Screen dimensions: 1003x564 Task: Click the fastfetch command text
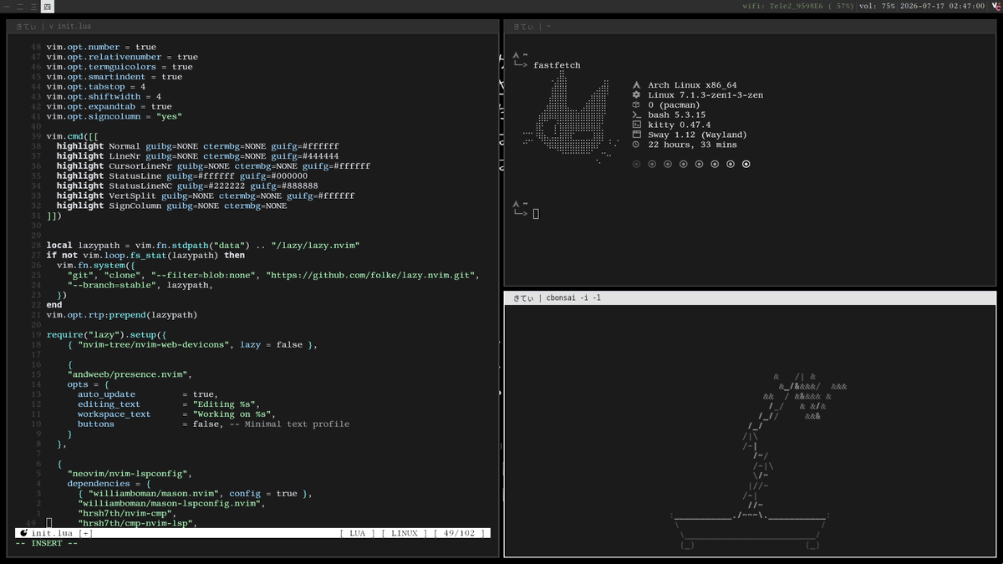557,65
